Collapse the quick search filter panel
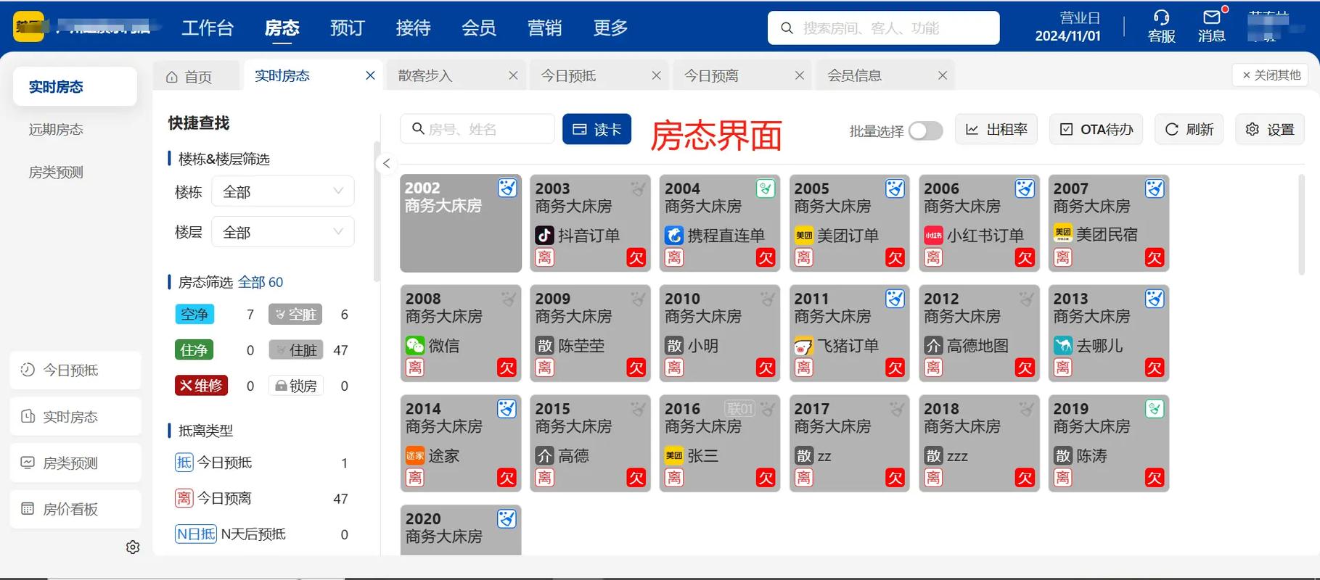 pyautogui.click(x=387, y=163)
